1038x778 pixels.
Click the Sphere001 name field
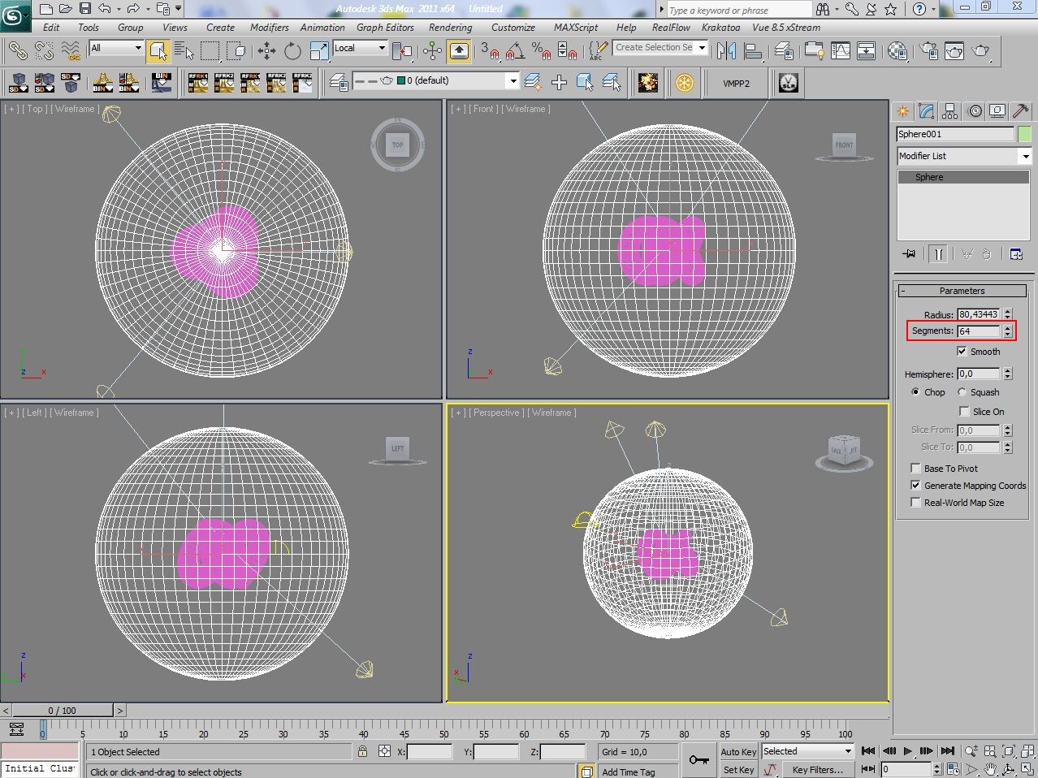coord(955,134)
